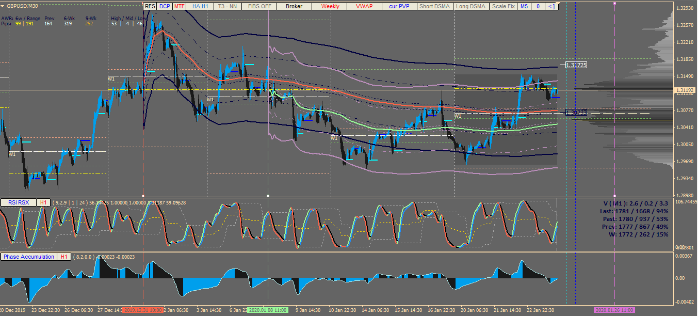Image resolution: width=698 pixels, height=316 pixels.
Task: Click the M5 timeframe button
Action: click(524, 6)
